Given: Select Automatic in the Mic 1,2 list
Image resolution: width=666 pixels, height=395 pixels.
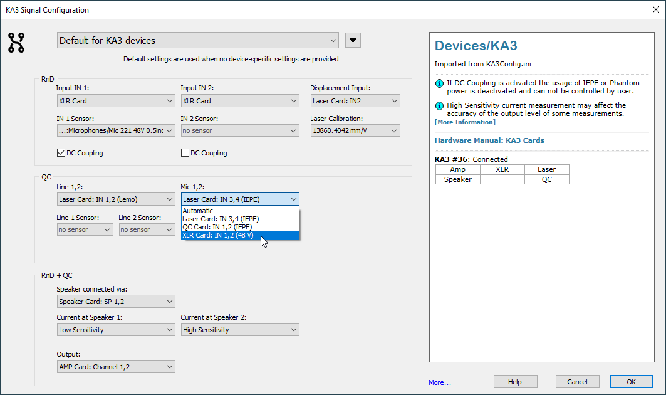Looking at the screenshot, I should 240,211.
